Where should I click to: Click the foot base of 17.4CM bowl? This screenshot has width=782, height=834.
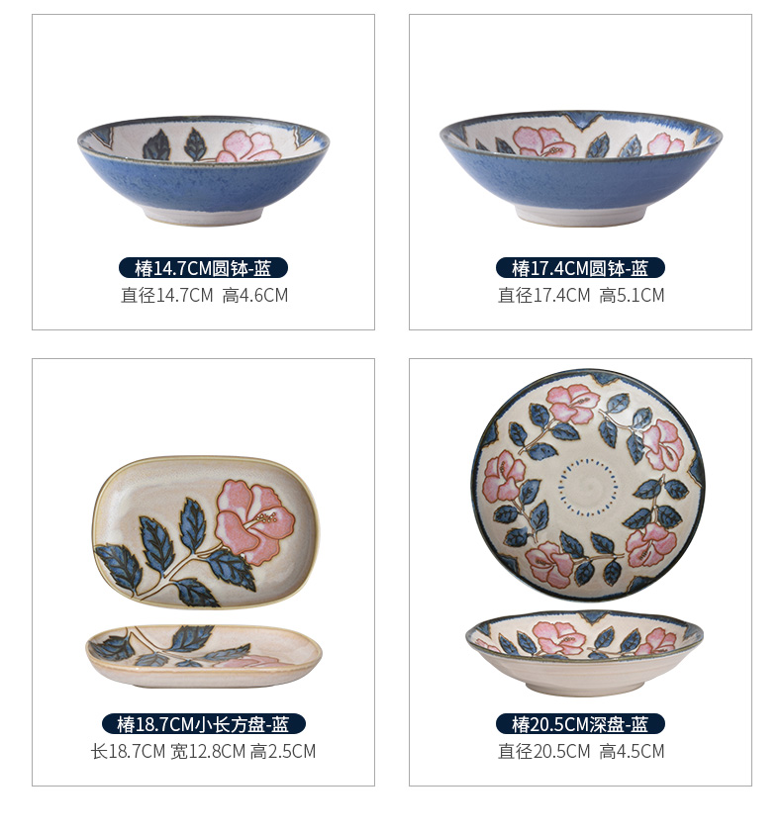click(x=580, y=215)
